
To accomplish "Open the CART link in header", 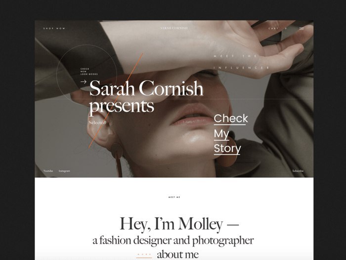I will pos(273,29).
